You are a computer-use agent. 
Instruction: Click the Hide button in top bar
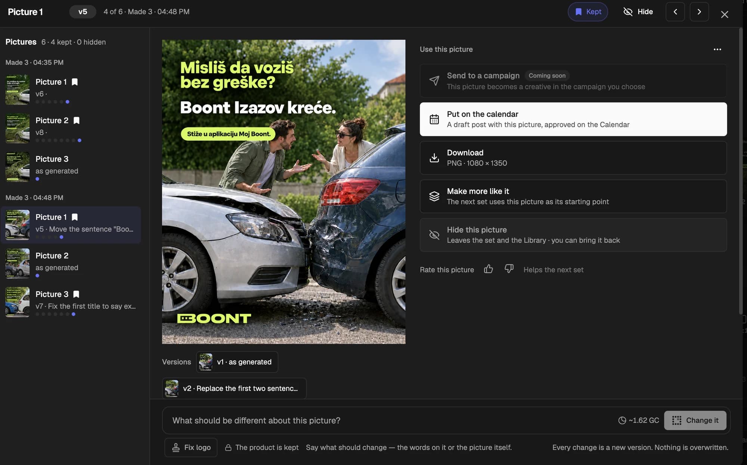[638, 12]
